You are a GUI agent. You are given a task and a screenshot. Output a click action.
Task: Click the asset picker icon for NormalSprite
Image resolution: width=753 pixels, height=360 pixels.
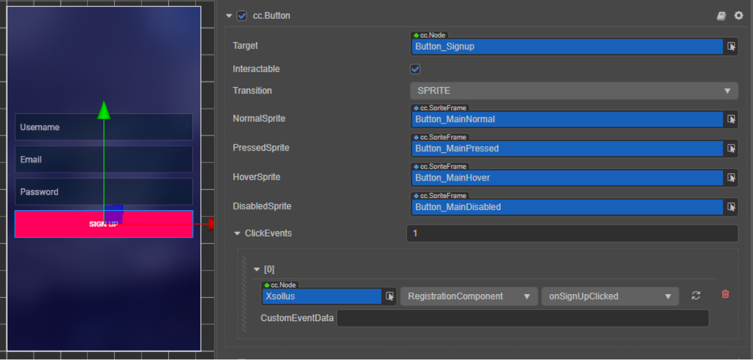point(731,119)
